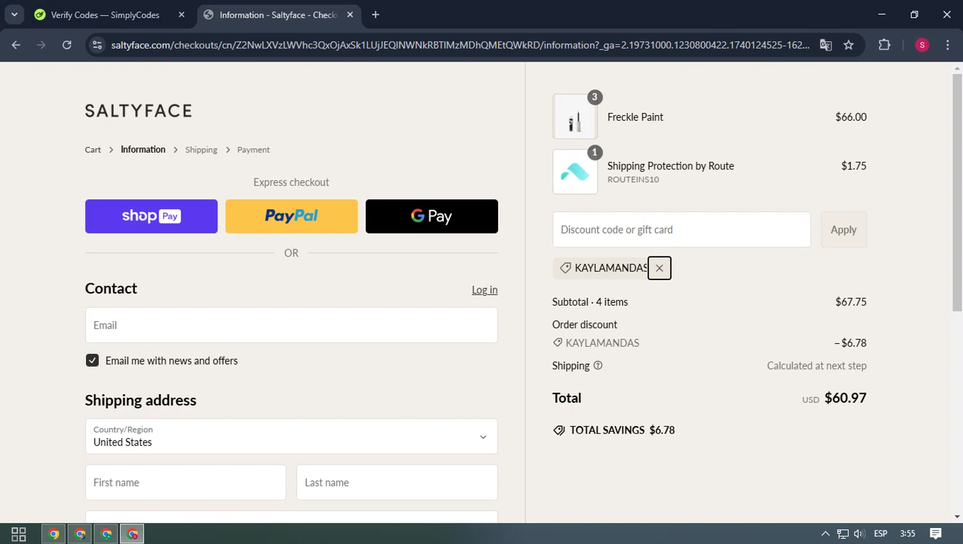
Task: Check out with PayPal button
Action: coord(291,216)
